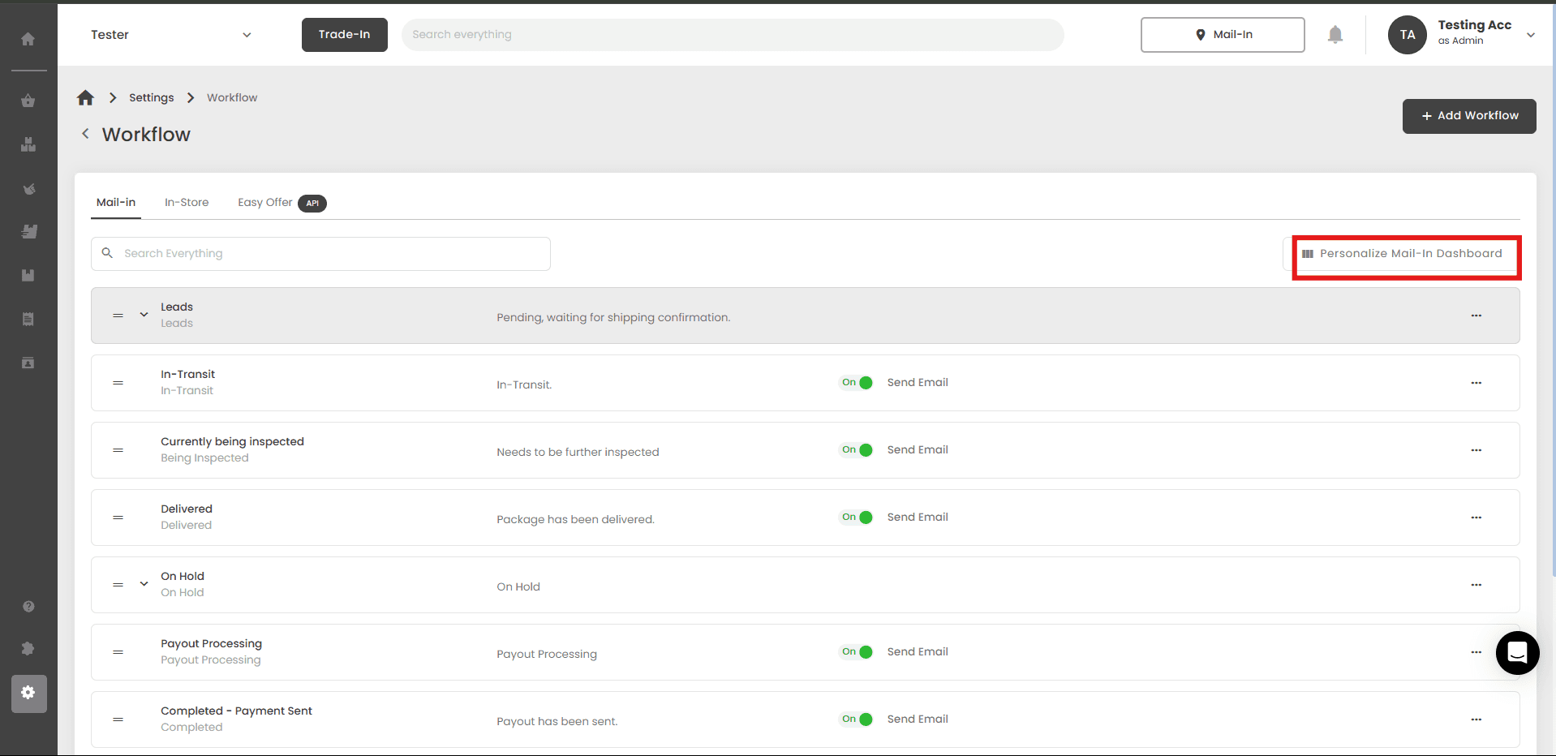Open the contact card sidebar icon
Image resolution: width=1556 pixels, height=756 pixels.
click(x=28, y=363)
